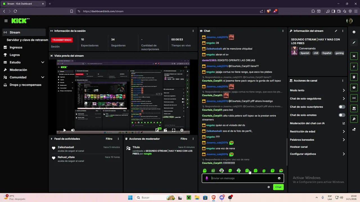The image size is (360, 202).
Task: Open Modo lento options chevron
Action: click(x=344, y=90)
